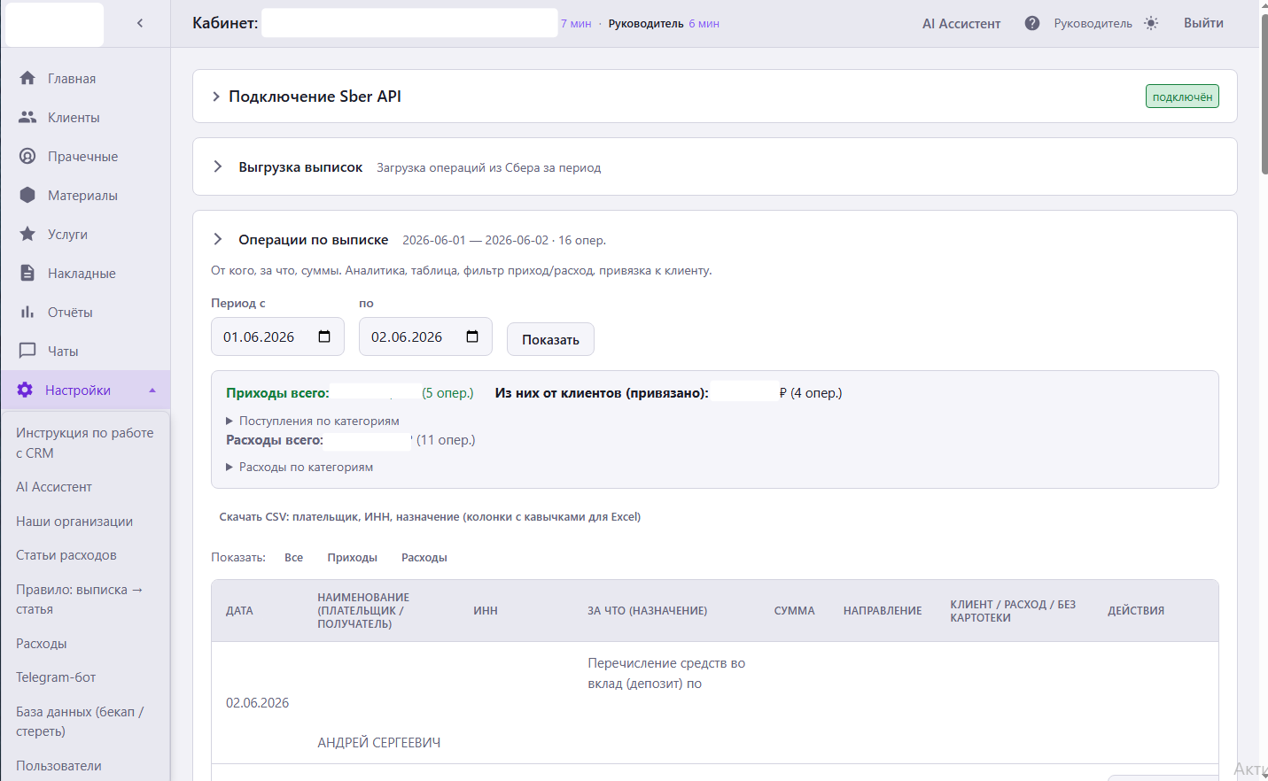Screen dimensions: 1268x781
Task: Click the ИНН column header
Action: tap(486, 611)
